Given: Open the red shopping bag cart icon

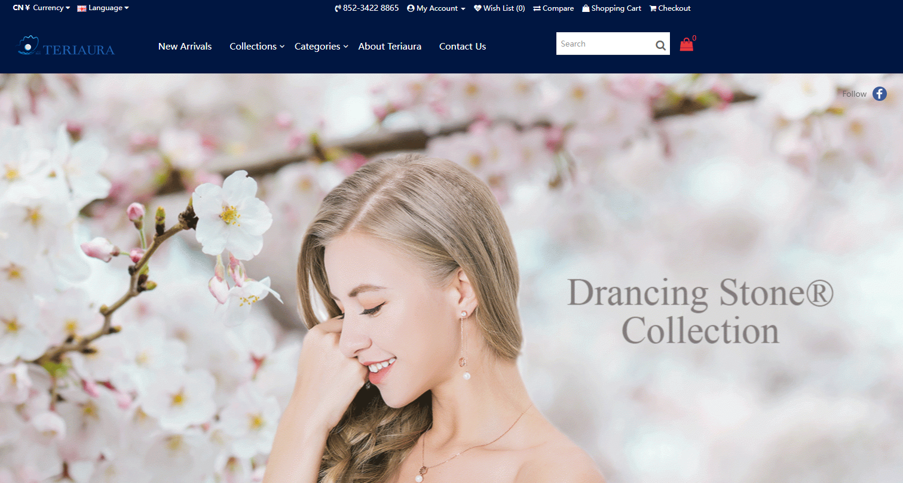Looking at the screenshot, I should pyautogui.click(x=686, y=44).
